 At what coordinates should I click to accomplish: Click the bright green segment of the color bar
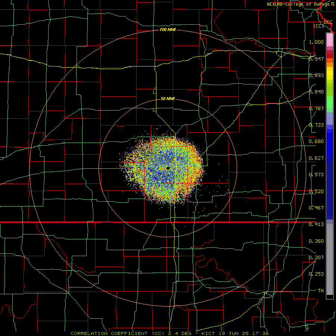tap(330, 102)
